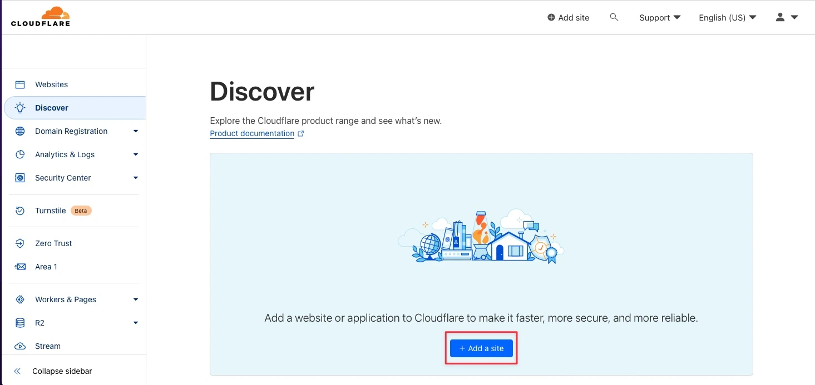Expand the Domain Registration submenu arrow
Viewport: 815px width, 385px height.
point(135,131)
